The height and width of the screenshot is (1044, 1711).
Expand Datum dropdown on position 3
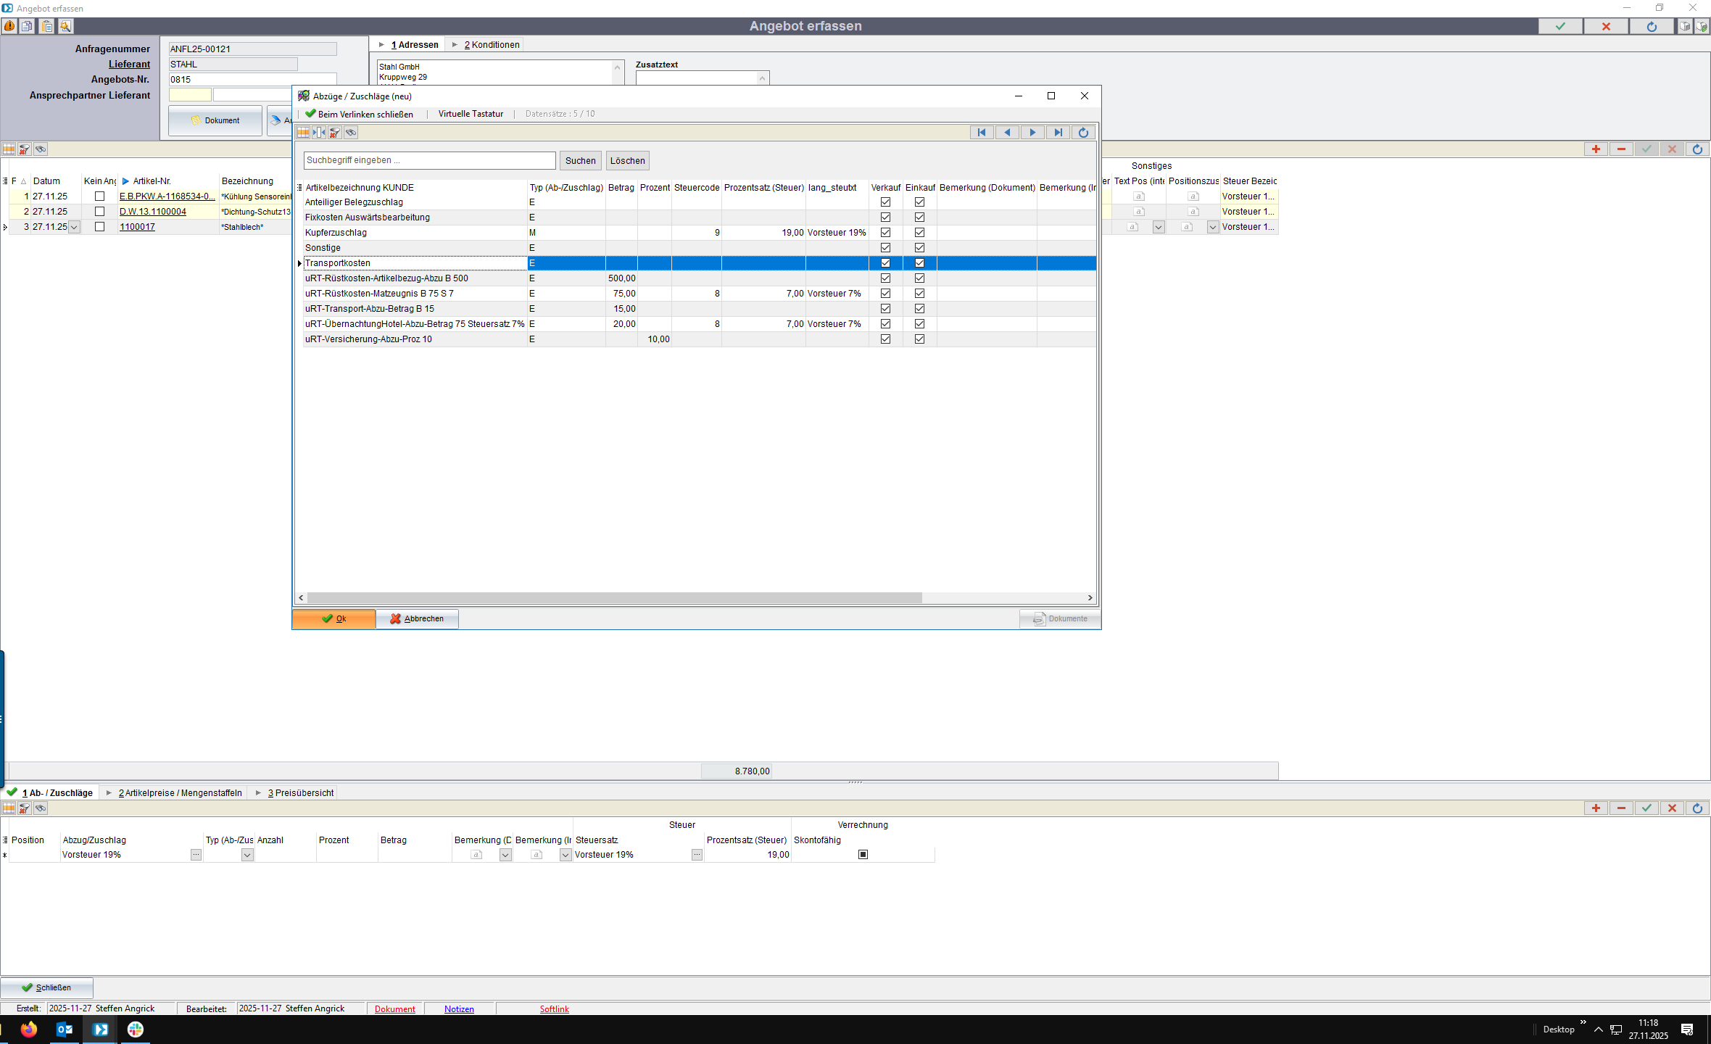click(74, 228)
